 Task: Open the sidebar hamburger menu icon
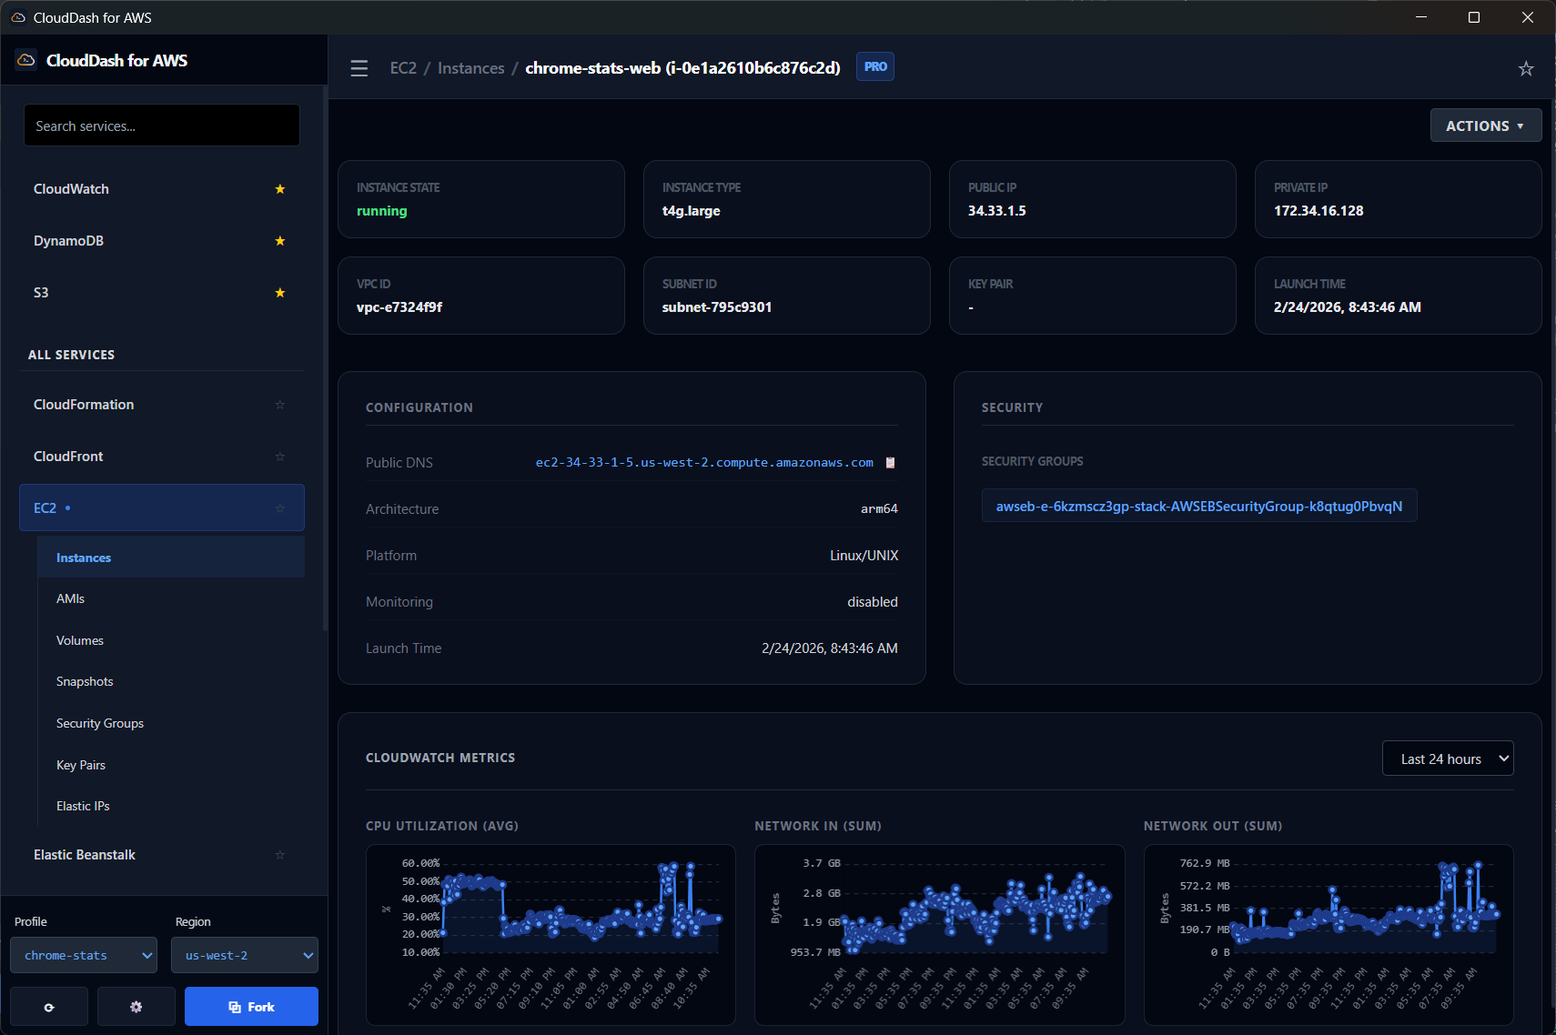coord(359,67)
